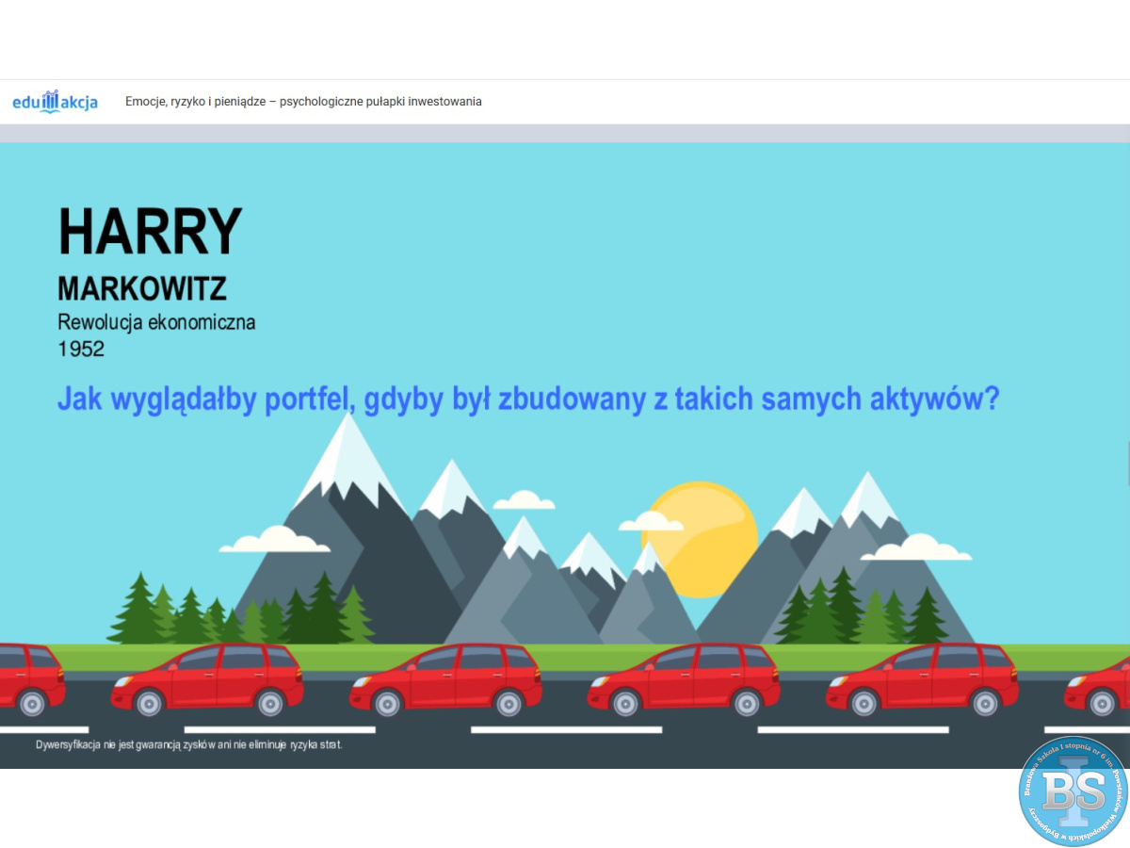Click the MARKOWITZ subtitle text

(142, 288)
